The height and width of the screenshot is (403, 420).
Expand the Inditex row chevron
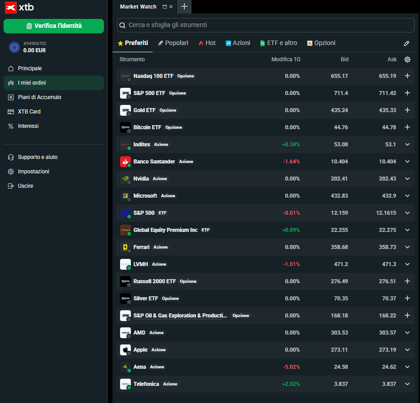tap(407, 145)
